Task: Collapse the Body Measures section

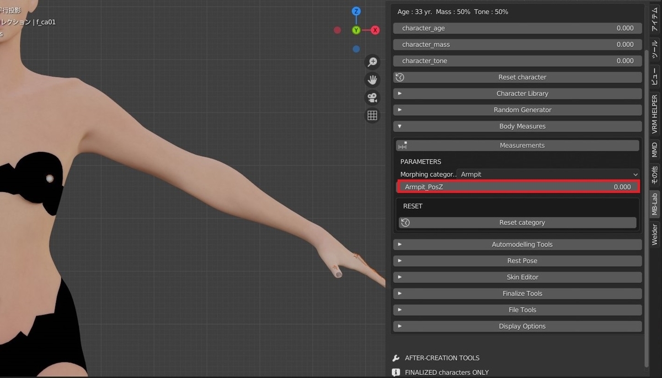Action: pos(517,126)
